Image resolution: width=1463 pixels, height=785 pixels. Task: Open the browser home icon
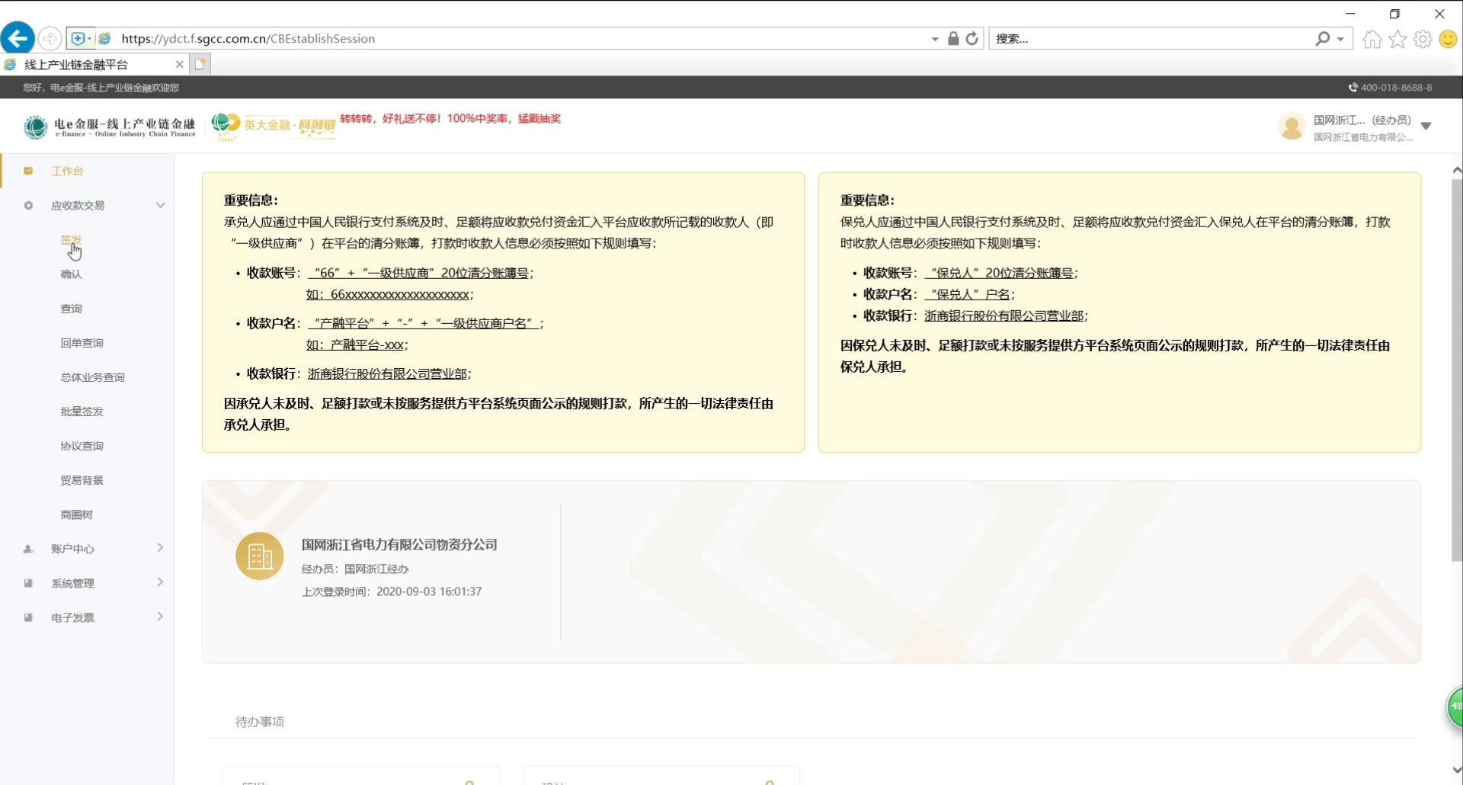[x=1372, y=39]
